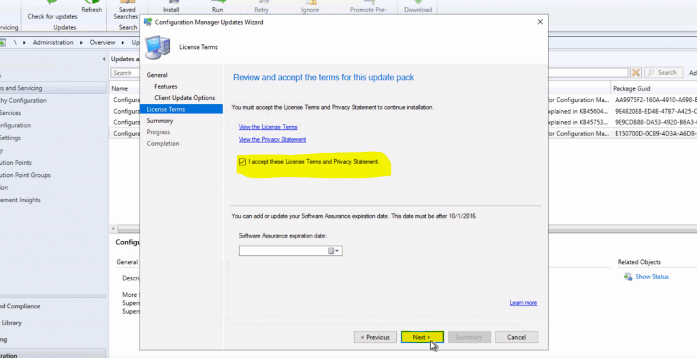Select the 'ution Point Groups' navigation node
The width and height of the screenshot is (697, 358).
(25, 175)
